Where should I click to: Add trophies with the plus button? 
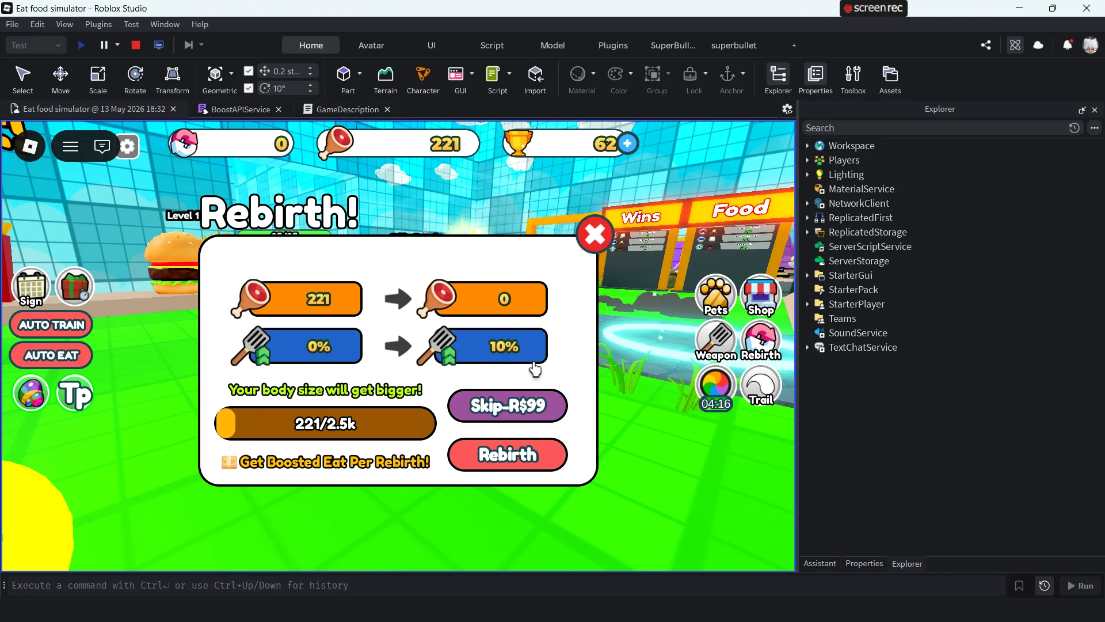628,143
